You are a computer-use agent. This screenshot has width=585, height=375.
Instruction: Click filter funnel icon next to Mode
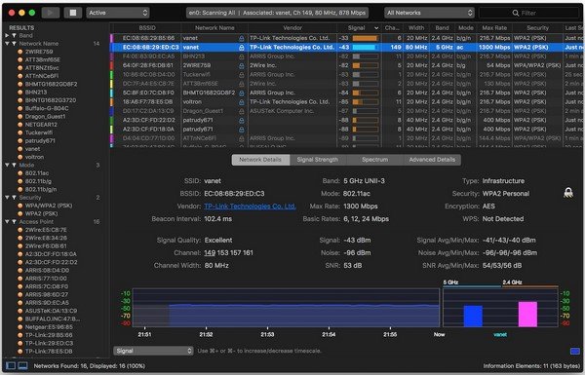(14, 165)
